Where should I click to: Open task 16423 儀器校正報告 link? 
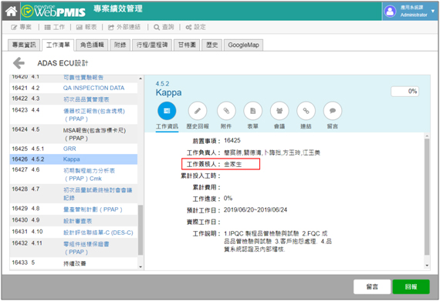(x=93, y=115)
